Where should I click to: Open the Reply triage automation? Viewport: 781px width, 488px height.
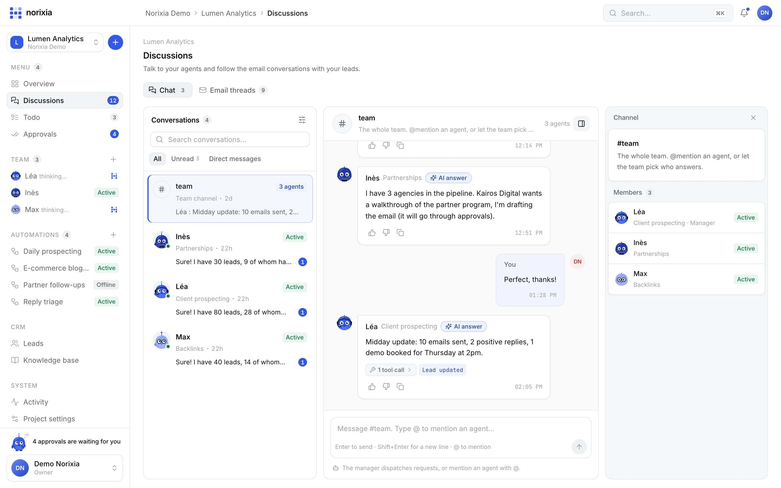(x=65, y=301)
